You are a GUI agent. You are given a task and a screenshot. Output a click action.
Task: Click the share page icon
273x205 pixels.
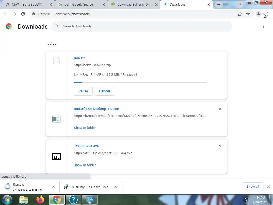pyautogui.click(x=239, y=14)
